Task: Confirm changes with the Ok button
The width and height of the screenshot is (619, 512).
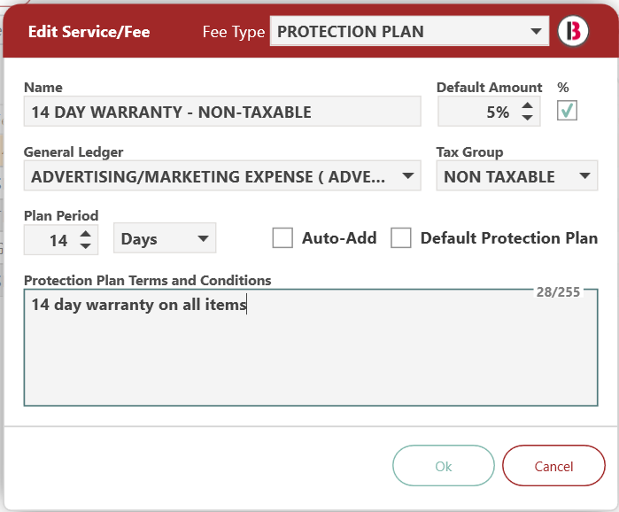Action: tap(444, 466)
